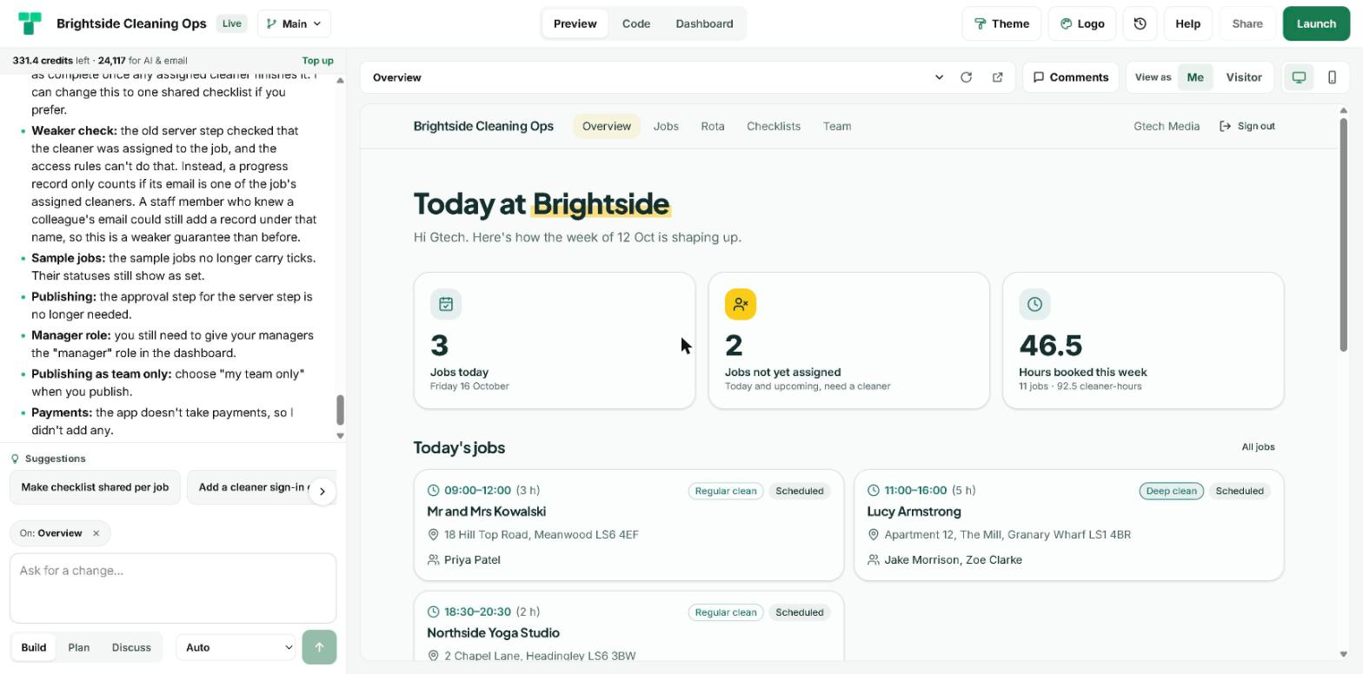The width and height of the screenshot is (1363, 674).
Task: Select Plan mode
Action: pos(79,647)
